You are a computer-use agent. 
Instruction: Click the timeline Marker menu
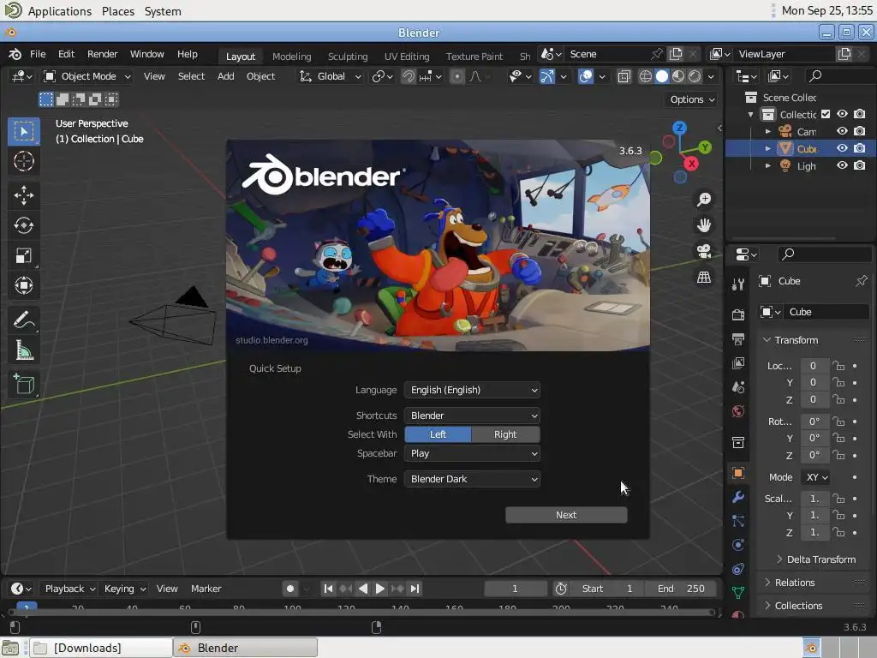[206, 589]
